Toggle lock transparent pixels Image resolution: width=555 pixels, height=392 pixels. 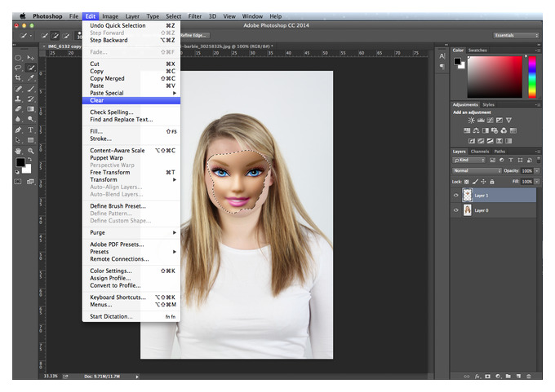click(x=467, y=182)
